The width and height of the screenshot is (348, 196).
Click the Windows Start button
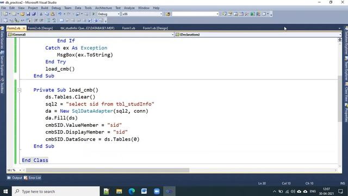[5, 191]
